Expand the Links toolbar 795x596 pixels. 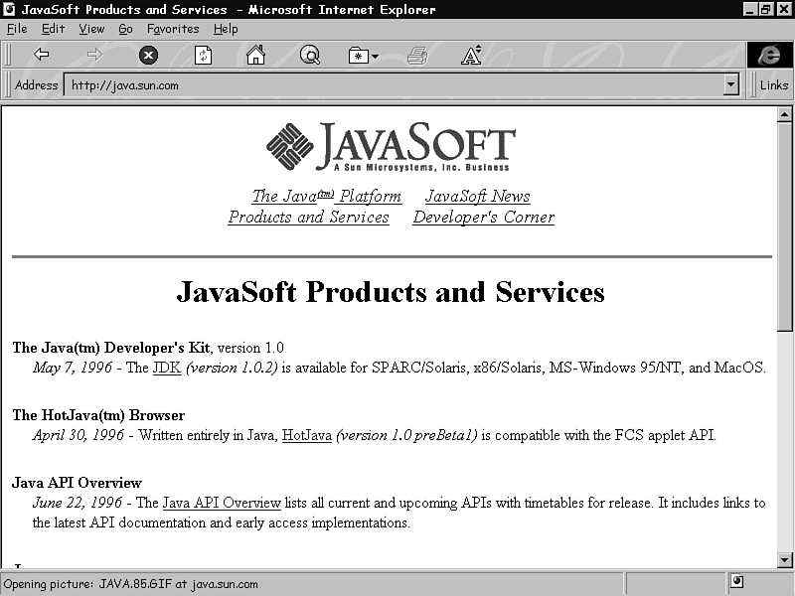774,84
